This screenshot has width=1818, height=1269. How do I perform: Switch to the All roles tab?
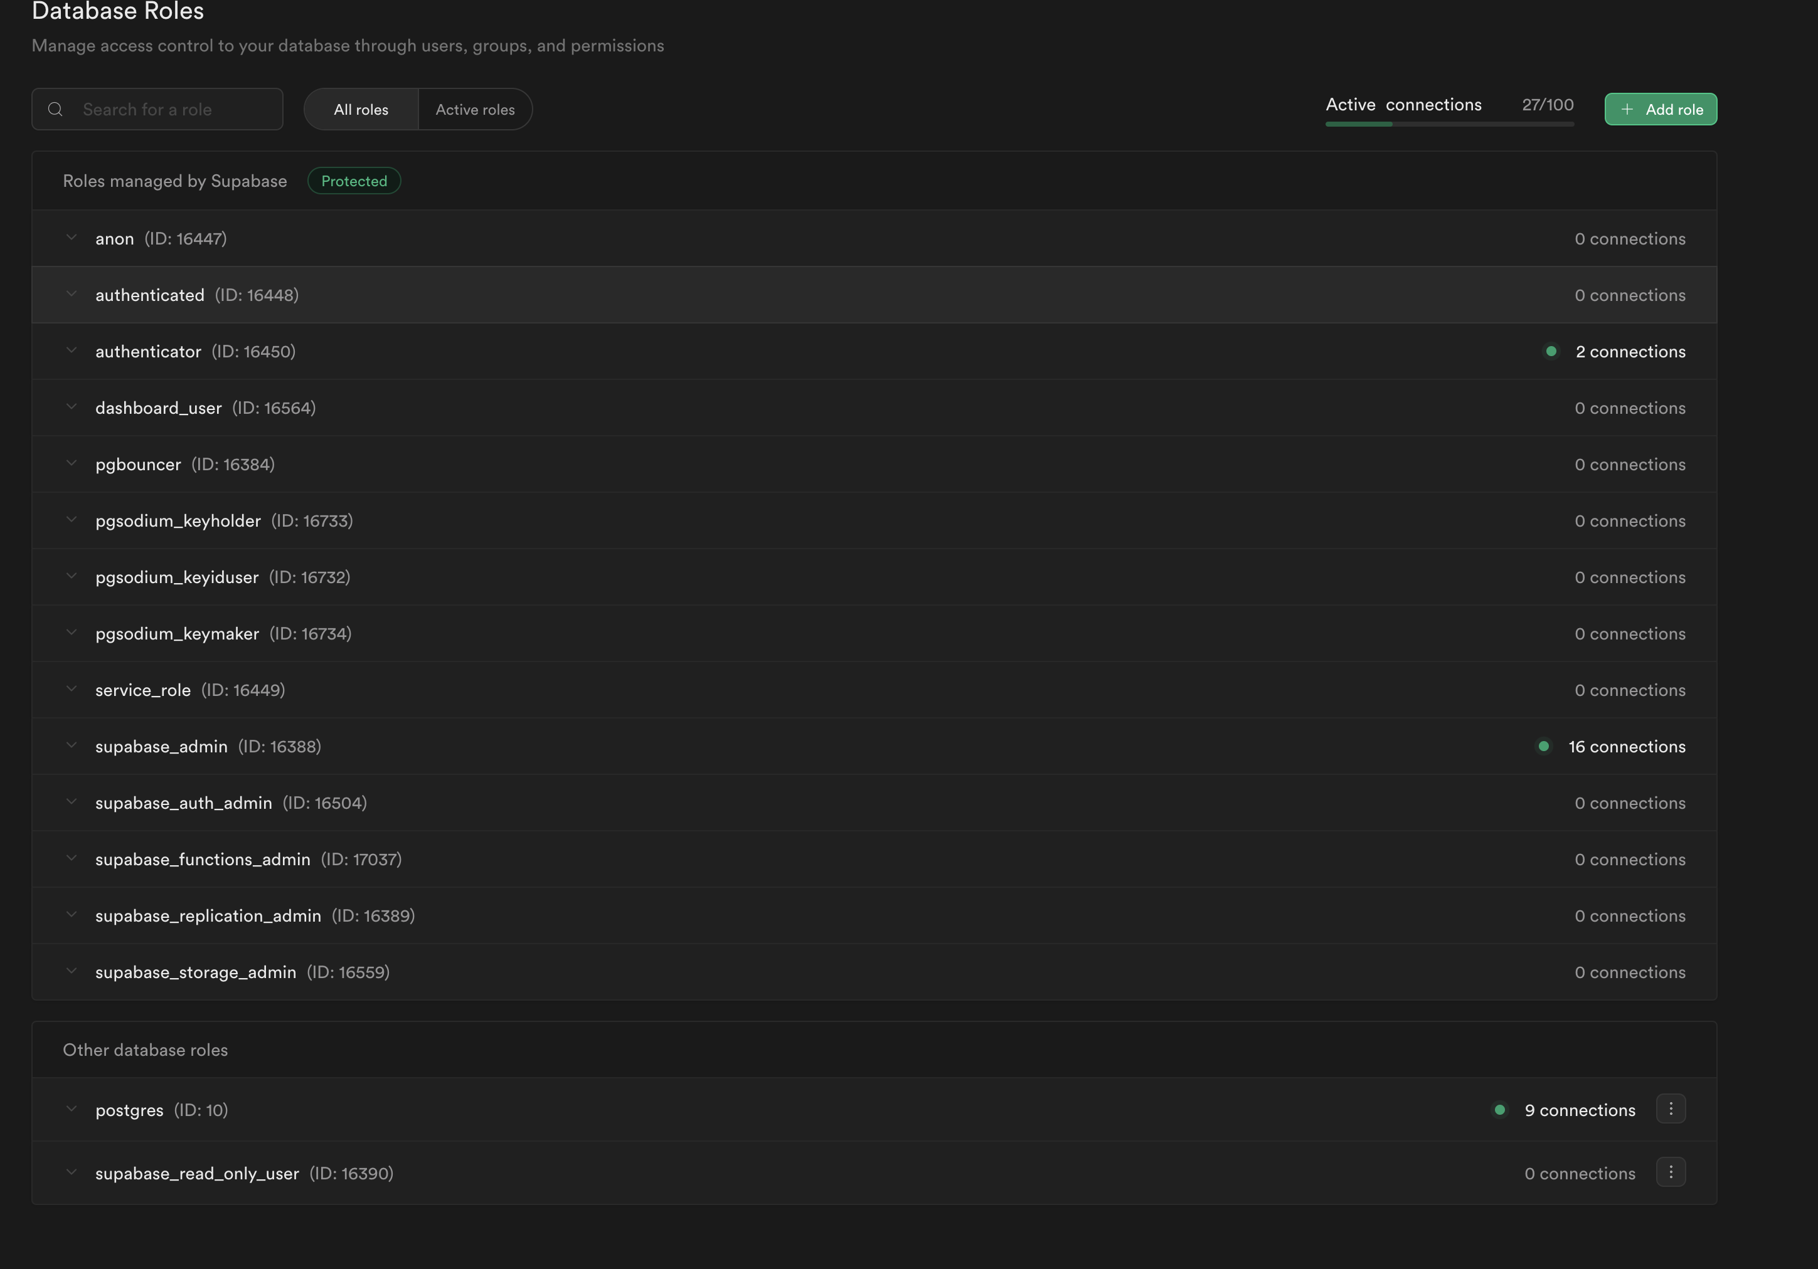360,109
